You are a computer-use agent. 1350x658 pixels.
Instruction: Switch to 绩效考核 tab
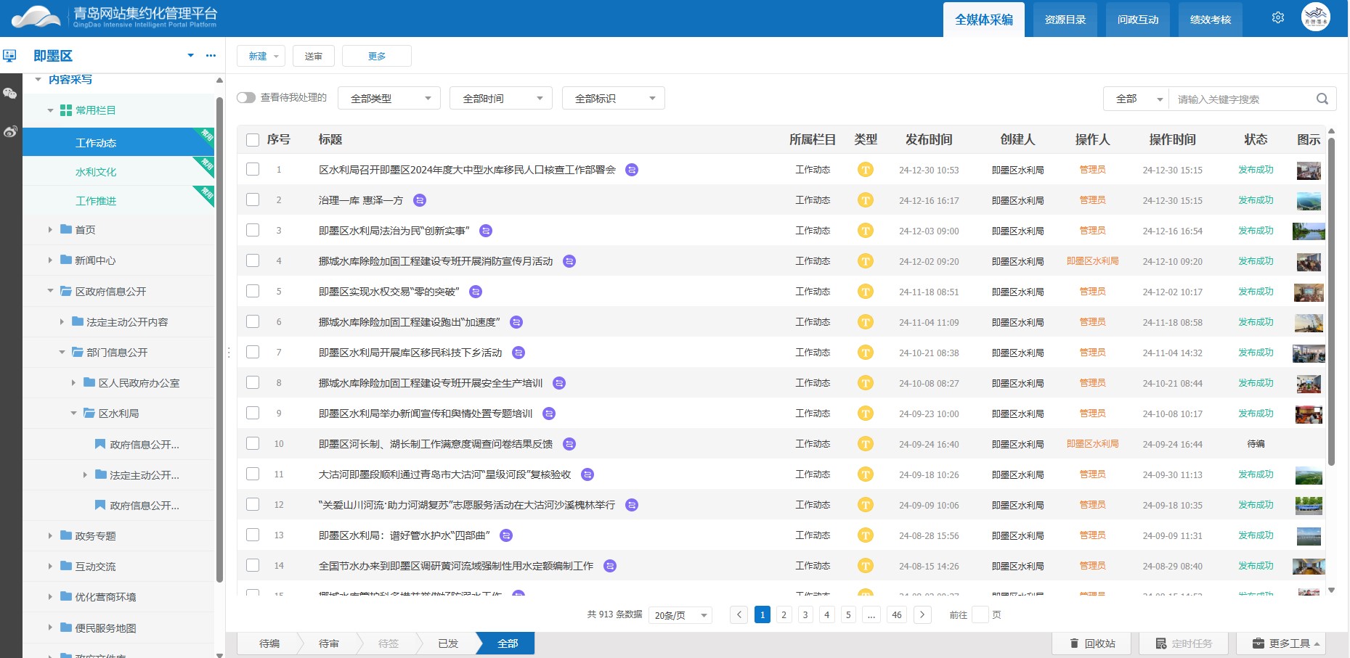[1211, 20]
